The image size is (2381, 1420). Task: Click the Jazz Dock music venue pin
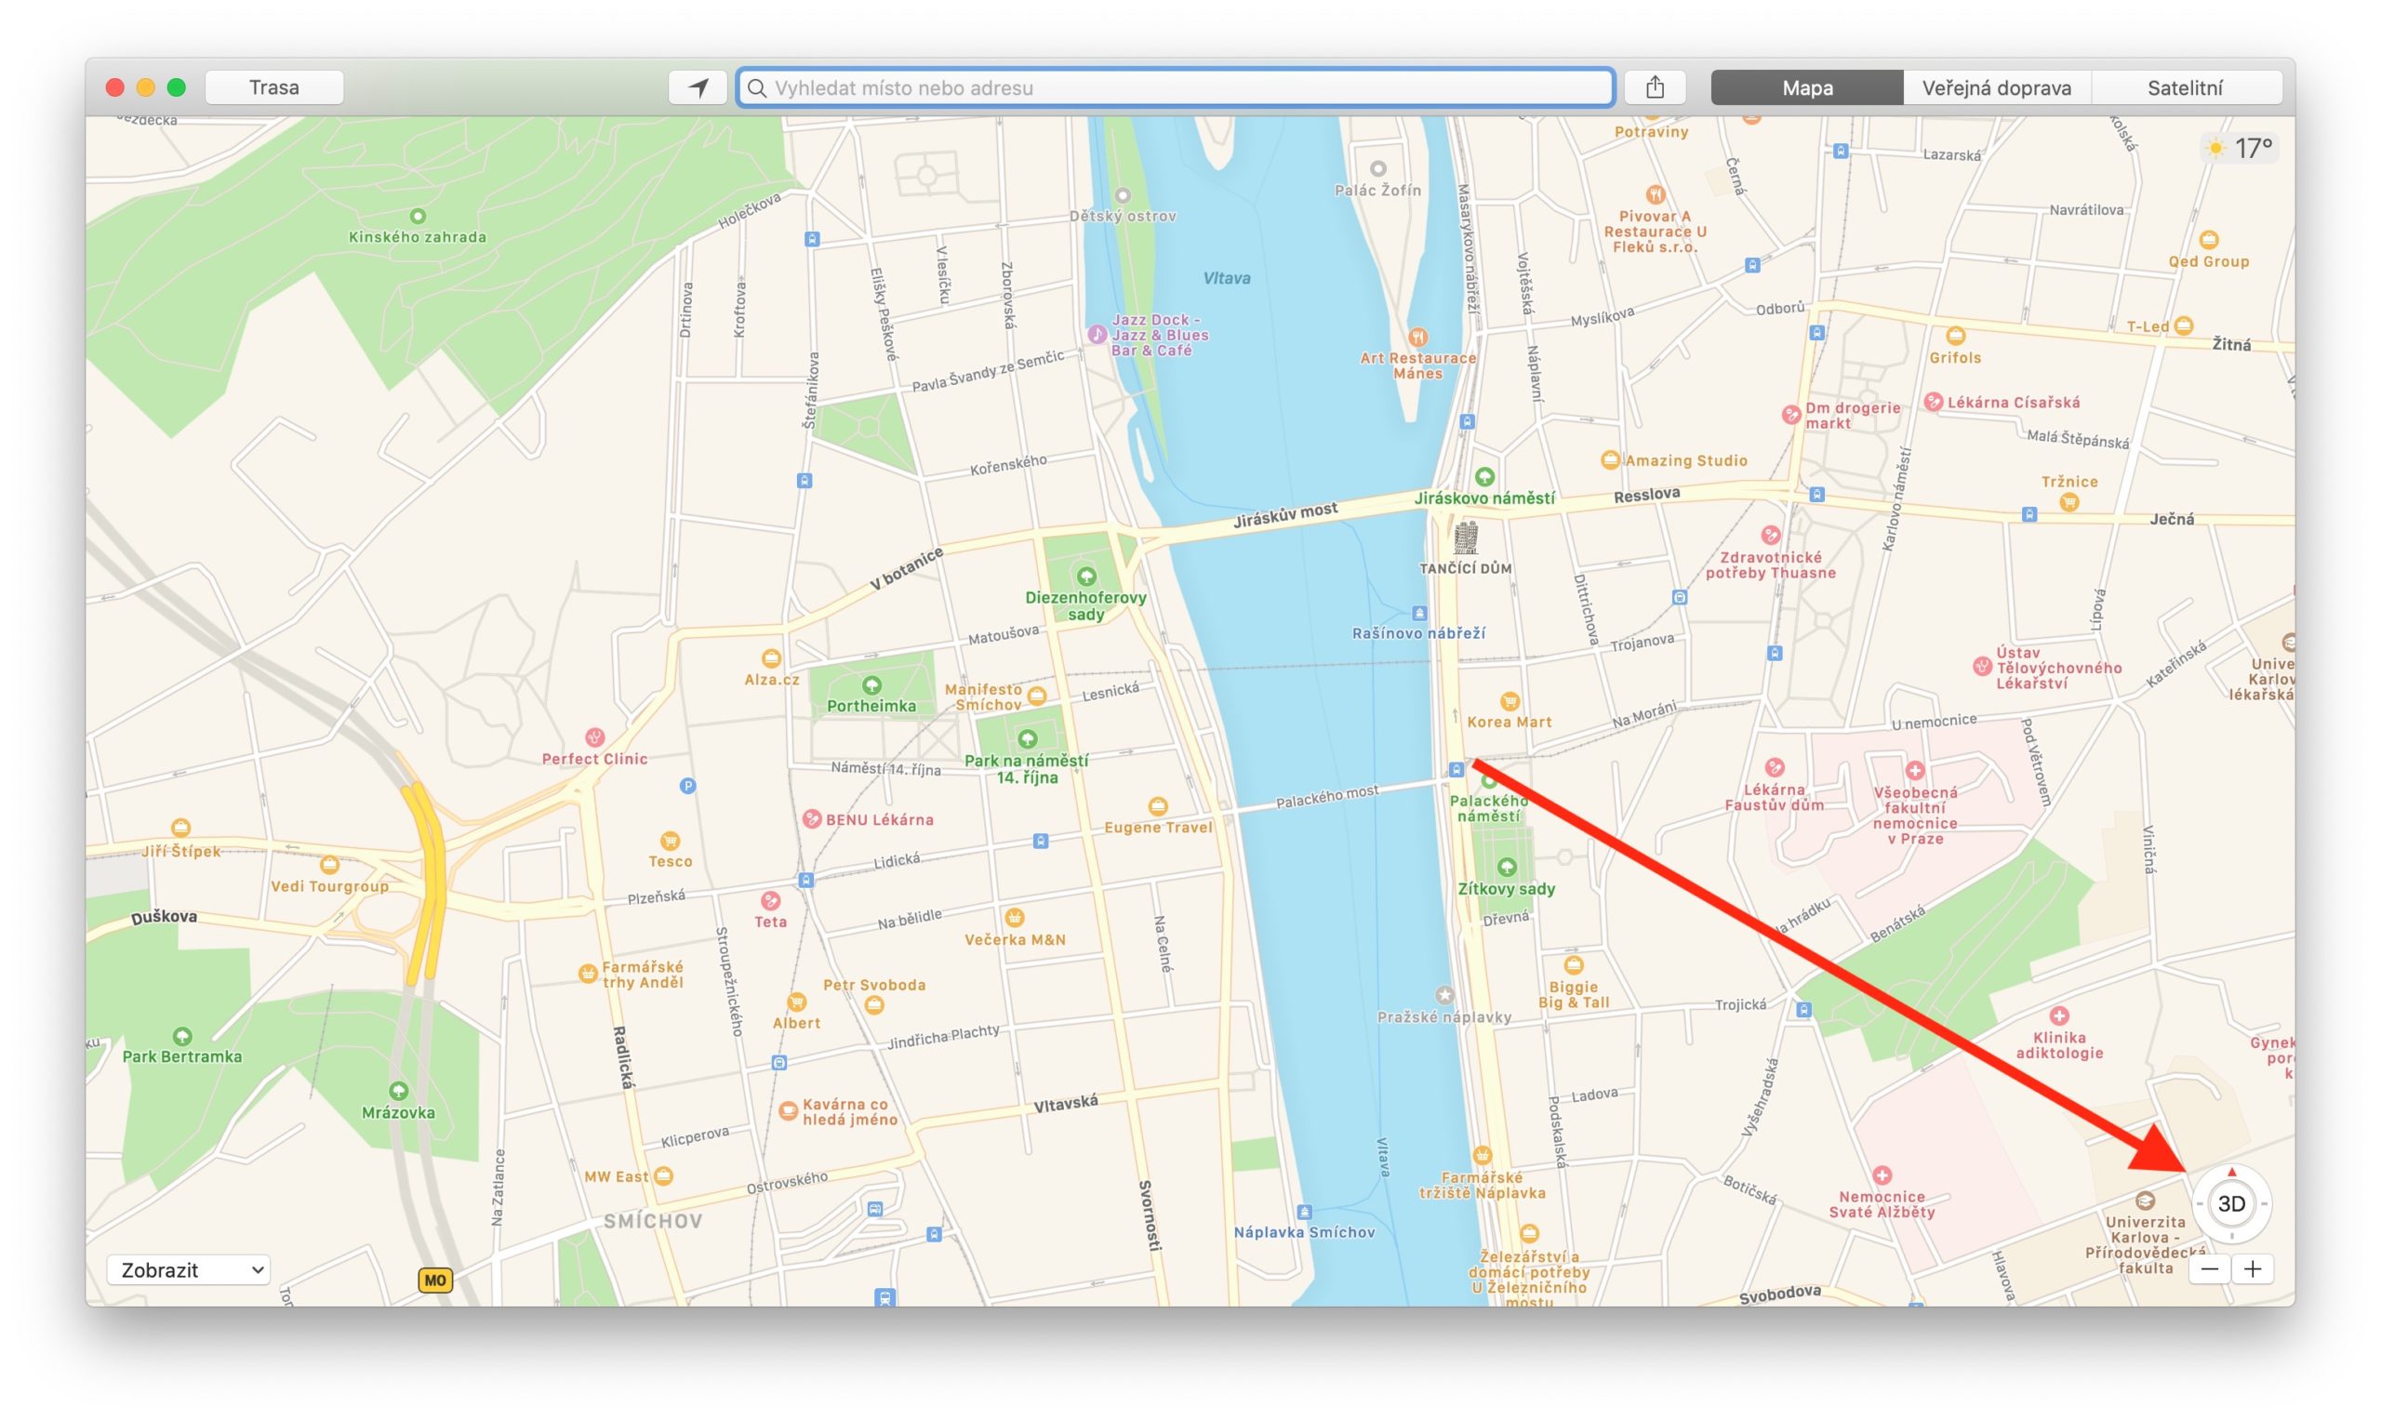coord(1097,334)
